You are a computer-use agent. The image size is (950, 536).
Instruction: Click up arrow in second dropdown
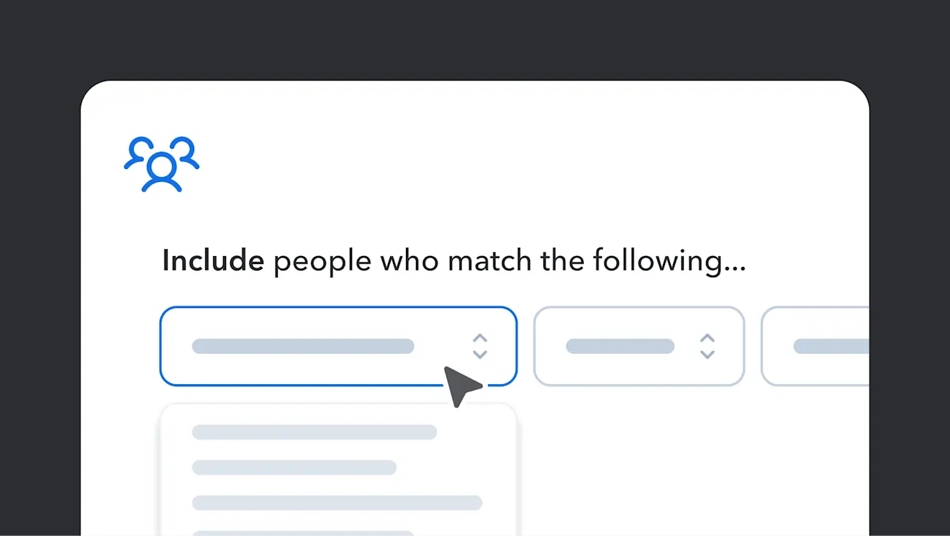point(707,338)
